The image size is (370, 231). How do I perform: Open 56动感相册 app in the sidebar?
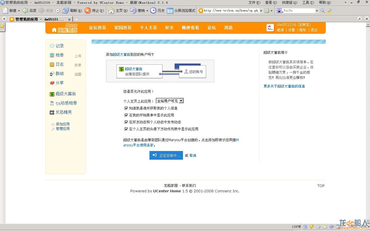tap(66, 103)
